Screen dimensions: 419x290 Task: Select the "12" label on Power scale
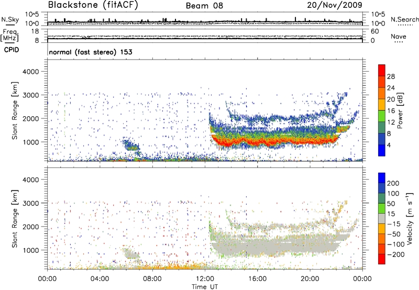point(391,122)
